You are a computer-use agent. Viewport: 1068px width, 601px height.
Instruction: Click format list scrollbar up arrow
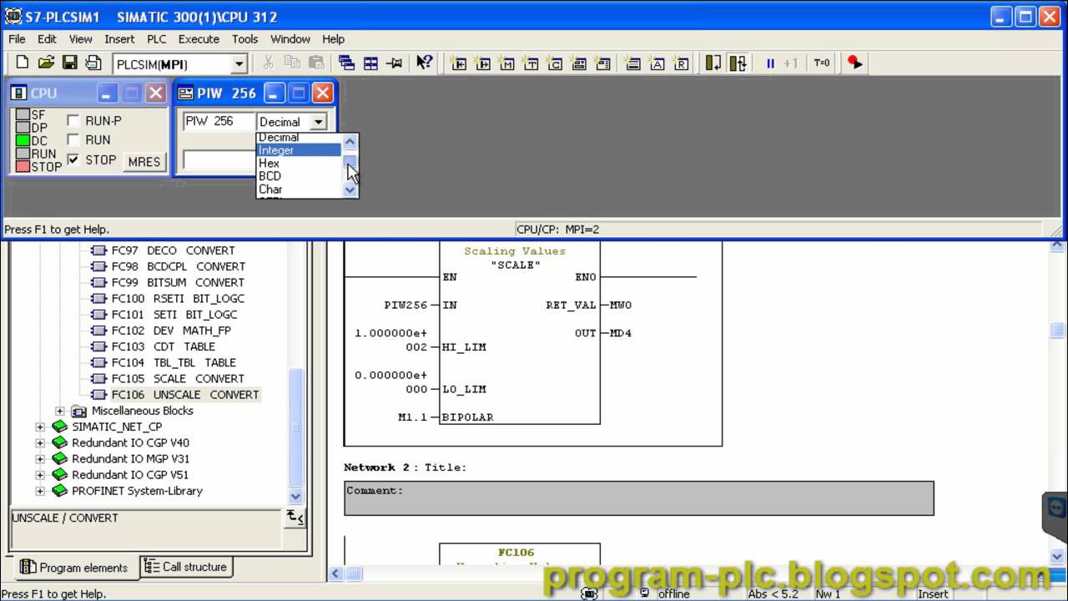(350, 141)
